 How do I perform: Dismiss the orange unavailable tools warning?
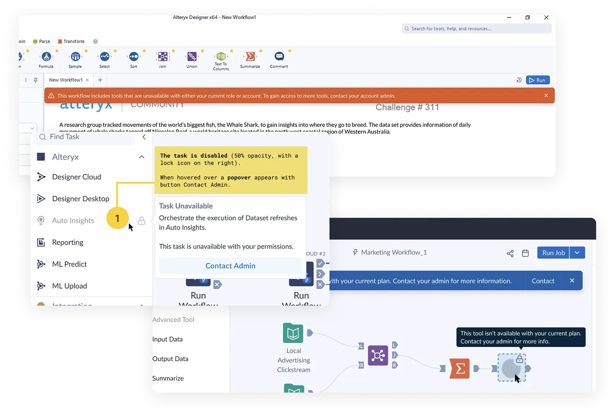coord(546,95)
